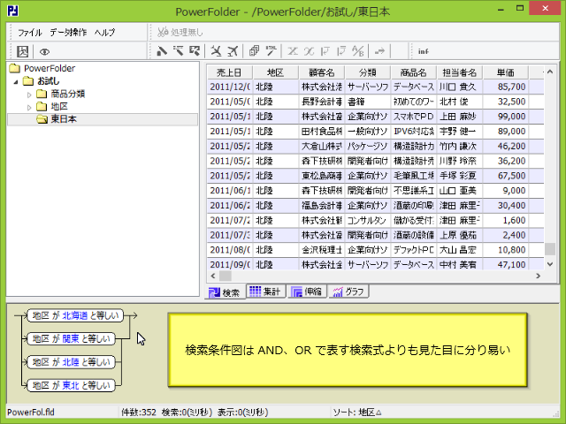Click the right arrow icon in toolbar
Screen dimensions: 566x424
tap(379, 51)
